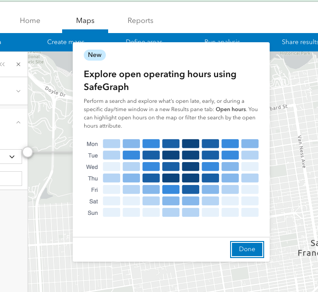Click the Sat row label in heatmap
This screenshot has height=292, width=318.
[x=93, y=202]
